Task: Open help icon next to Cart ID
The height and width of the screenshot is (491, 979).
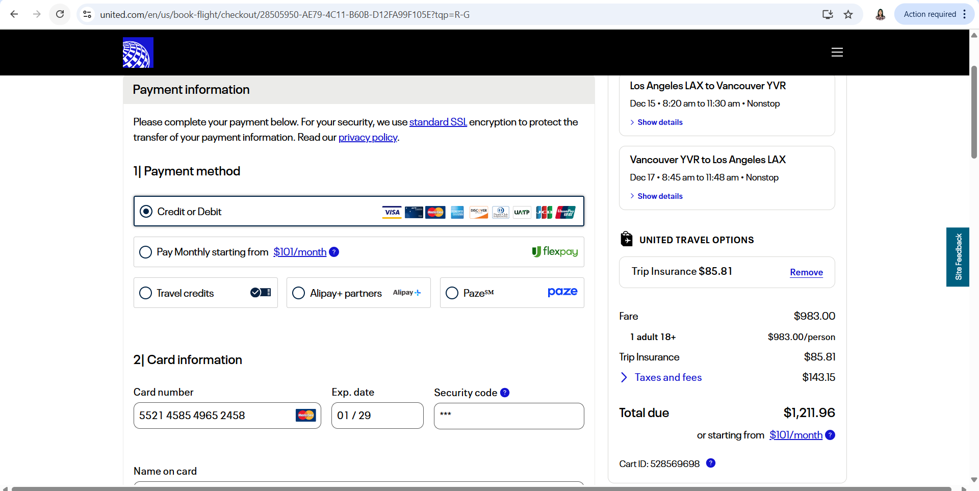Action: (711, 463)
